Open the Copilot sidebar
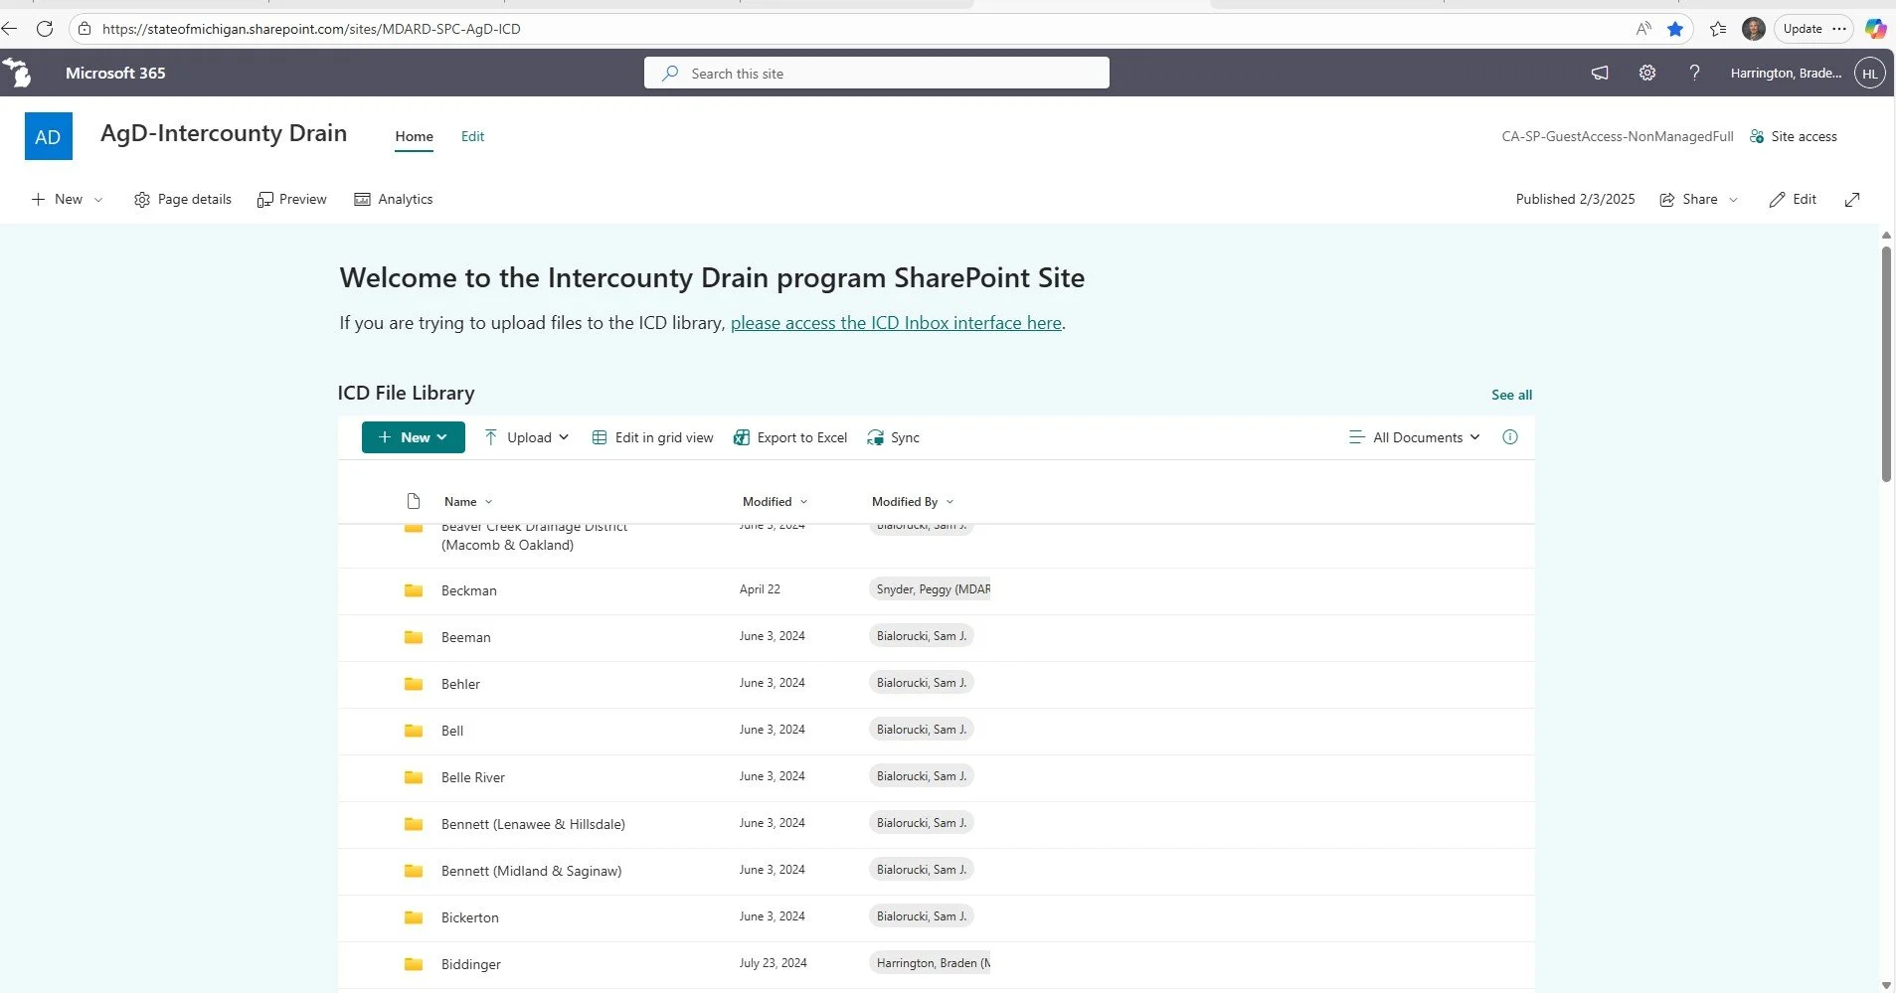This screenshot has width=1896, height=993. [1877, 29]
